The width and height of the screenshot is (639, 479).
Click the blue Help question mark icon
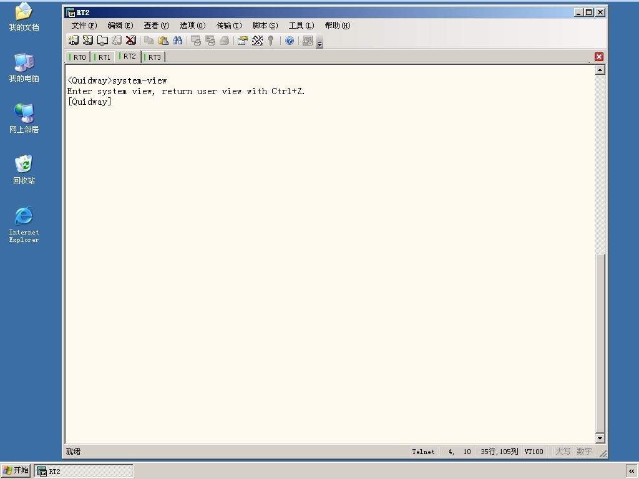[290, 41]
